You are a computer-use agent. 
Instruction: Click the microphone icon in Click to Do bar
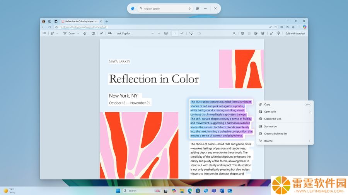pyautogui.click(x=189, y=8)
